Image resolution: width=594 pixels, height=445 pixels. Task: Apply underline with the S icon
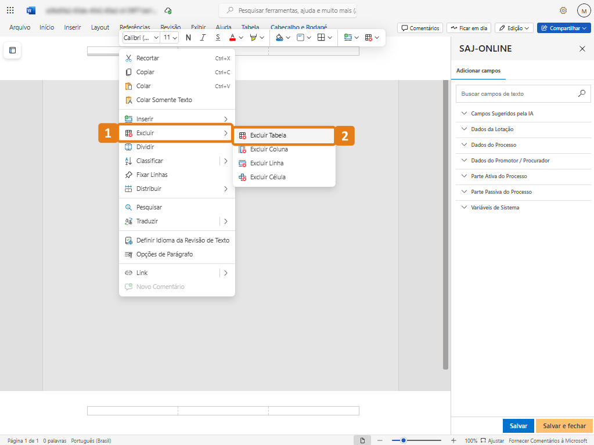coord(218,38)
